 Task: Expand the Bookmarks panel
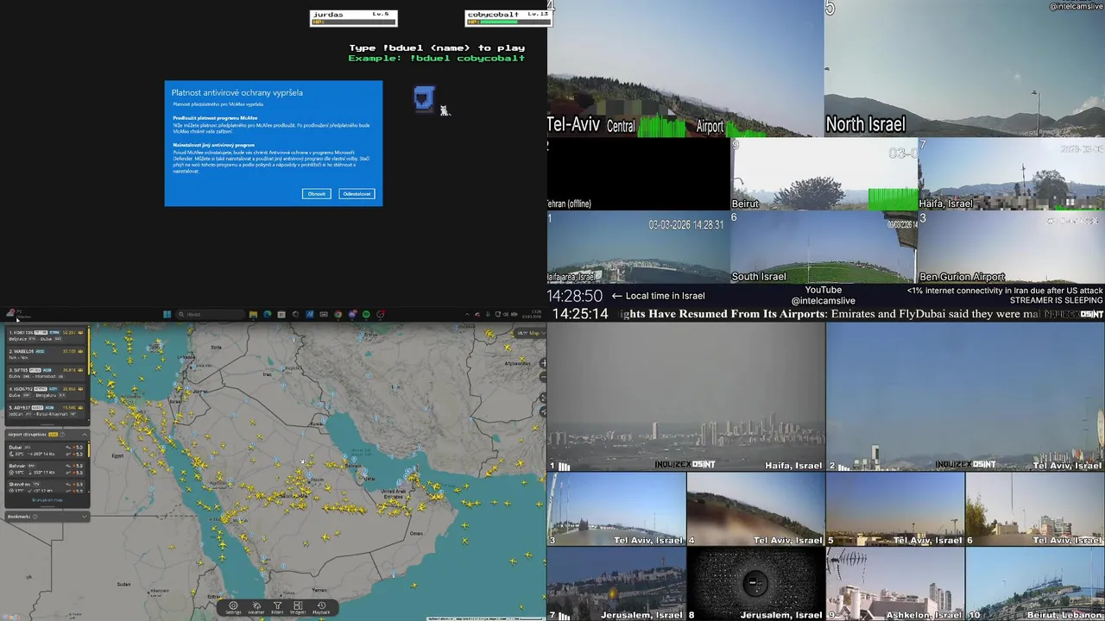pos(85,517)
